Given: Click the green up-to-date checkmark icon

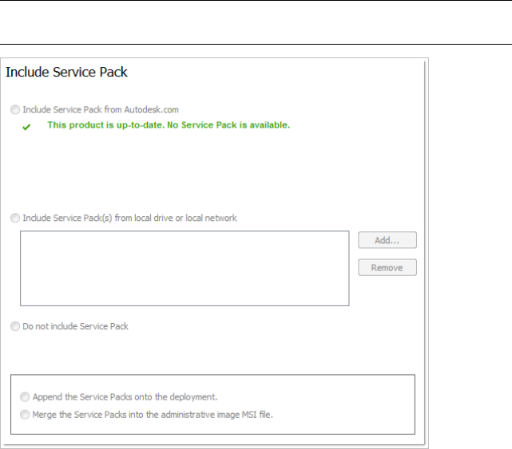Looking at the screenshot, I should click(x=26, y=127).
